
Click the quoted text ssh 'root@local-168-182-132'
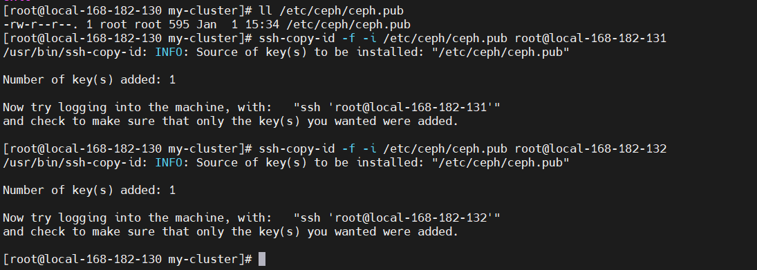[398, 218]
